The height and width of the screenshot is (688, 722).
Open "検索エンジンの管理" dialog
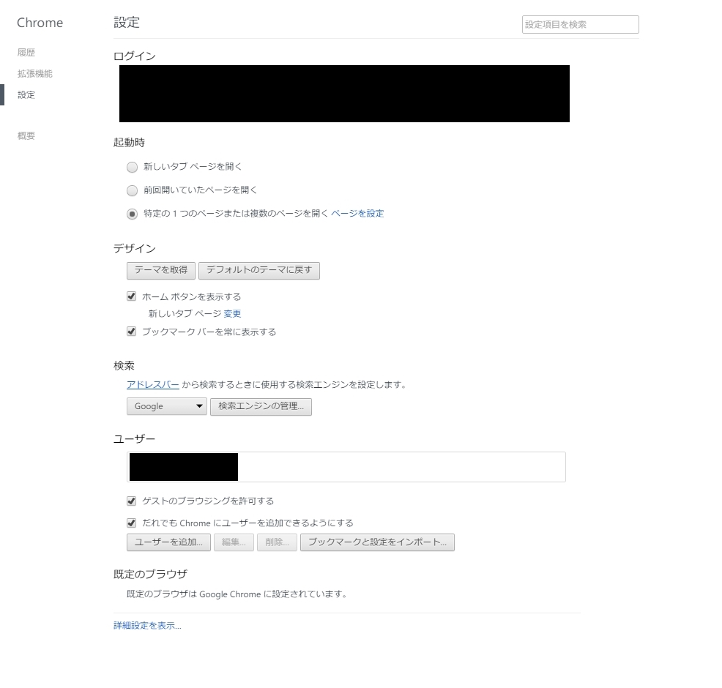pos(261,406)
